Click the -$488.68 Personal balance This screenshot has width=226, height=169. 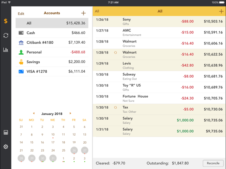(78, 52)
